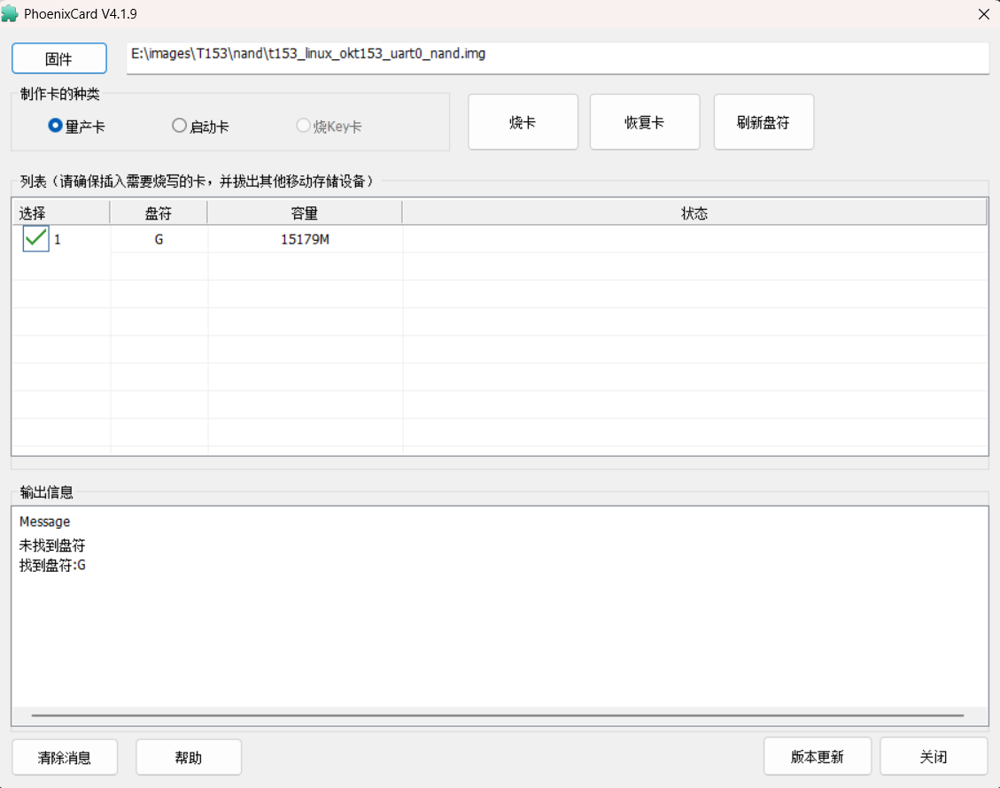Screen dimensions: 1000x788
Task: Uncheck the green checkmark for drive row 1
Action: [35, 239]
